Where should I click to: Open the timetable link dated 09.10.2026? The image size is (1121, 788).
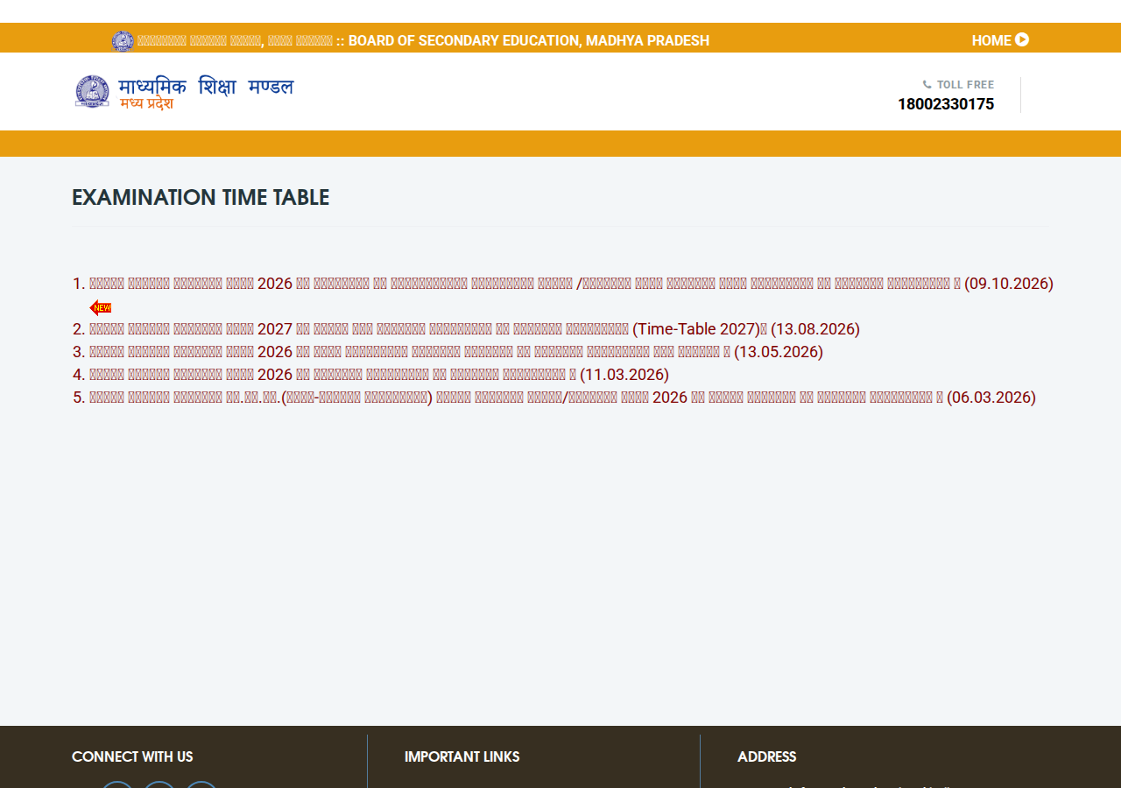pos(571,284)
